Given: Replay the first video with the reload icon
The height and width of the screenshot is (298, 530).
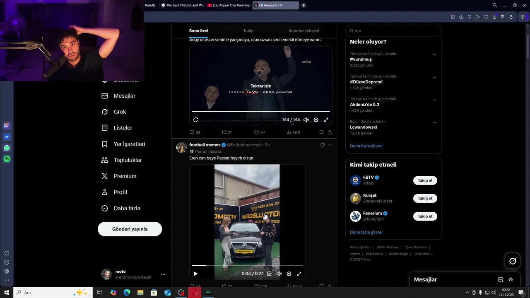Looking at the screenshot, I should 196,120.
